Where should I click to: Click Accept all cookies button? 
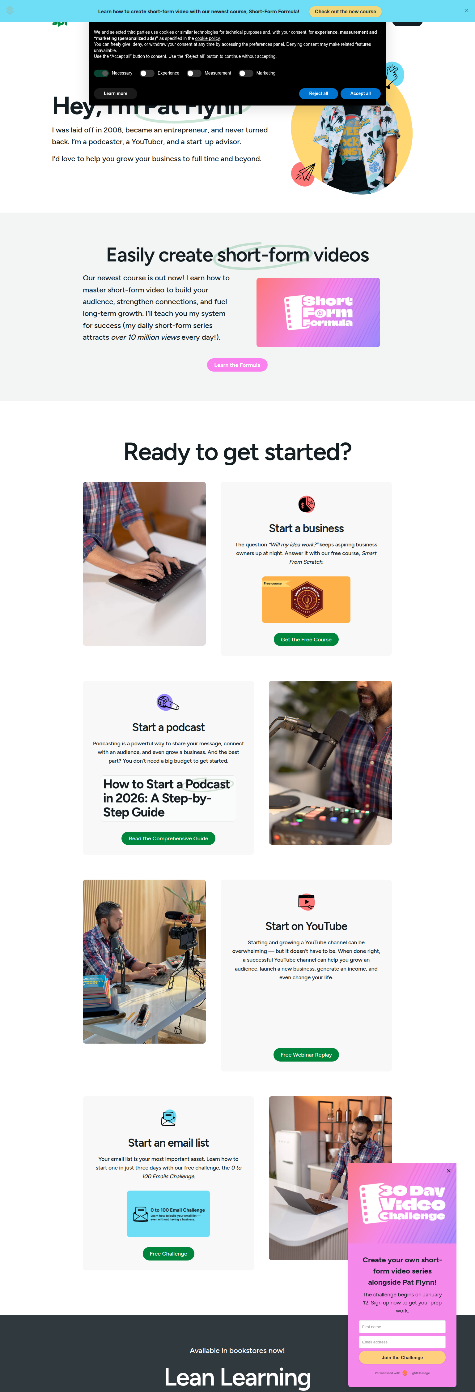tap(360, 93)
